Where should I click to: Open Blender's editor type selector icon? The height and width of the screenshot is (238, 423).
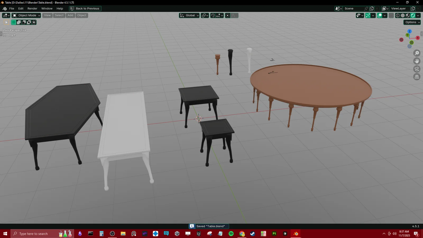pos(5,15)
